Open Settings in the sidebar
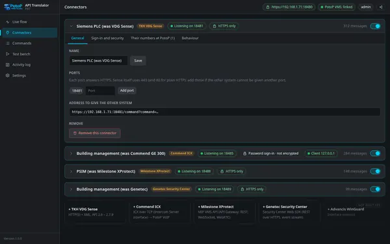Viewport: 390px width, 244px height. [29, 75]
